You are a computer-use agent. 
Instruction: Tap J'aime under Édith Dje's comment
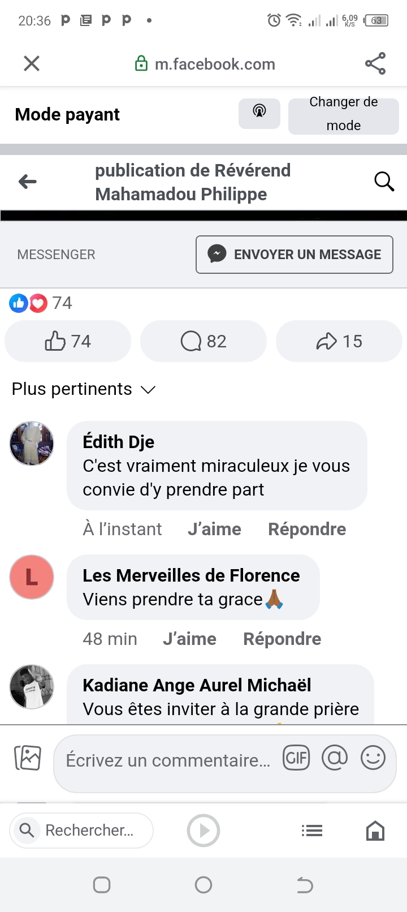tap(214, 529)
